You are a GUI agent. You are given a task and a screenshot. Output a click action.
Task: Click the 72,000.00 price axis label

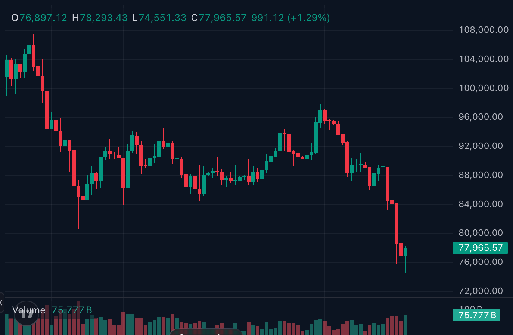[481, 291]
